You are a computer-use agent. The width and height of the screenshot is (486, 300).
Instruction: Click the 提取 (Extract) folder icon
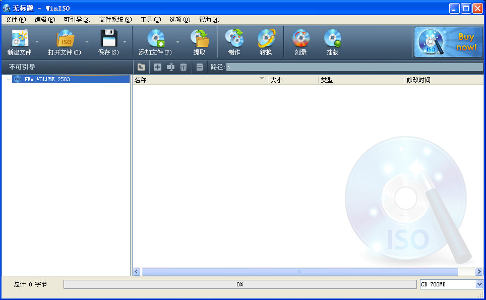coord(200,40)
